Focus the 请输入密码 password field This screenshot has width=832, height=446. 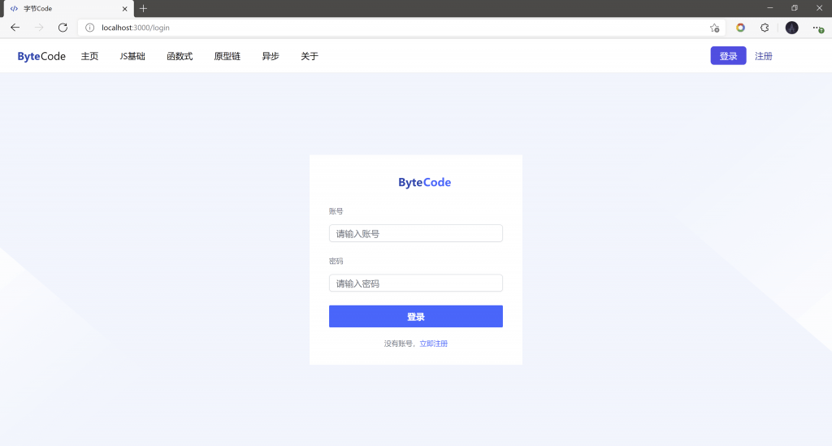(x=415, y=284)
